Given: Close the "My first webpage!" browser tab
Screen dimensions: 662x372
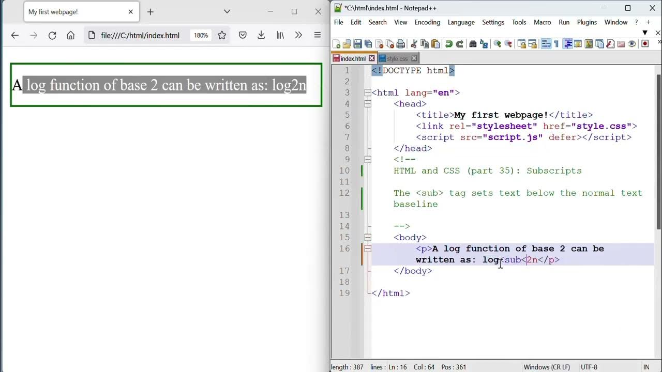Looking at the screenshot, I should pyautogui.click(x=130, y=11).
